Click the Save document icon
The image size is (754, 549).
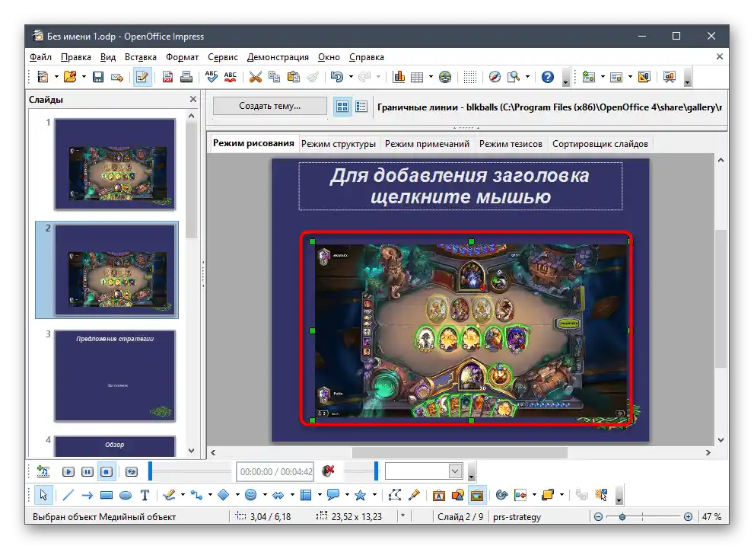tap(98, 77)
